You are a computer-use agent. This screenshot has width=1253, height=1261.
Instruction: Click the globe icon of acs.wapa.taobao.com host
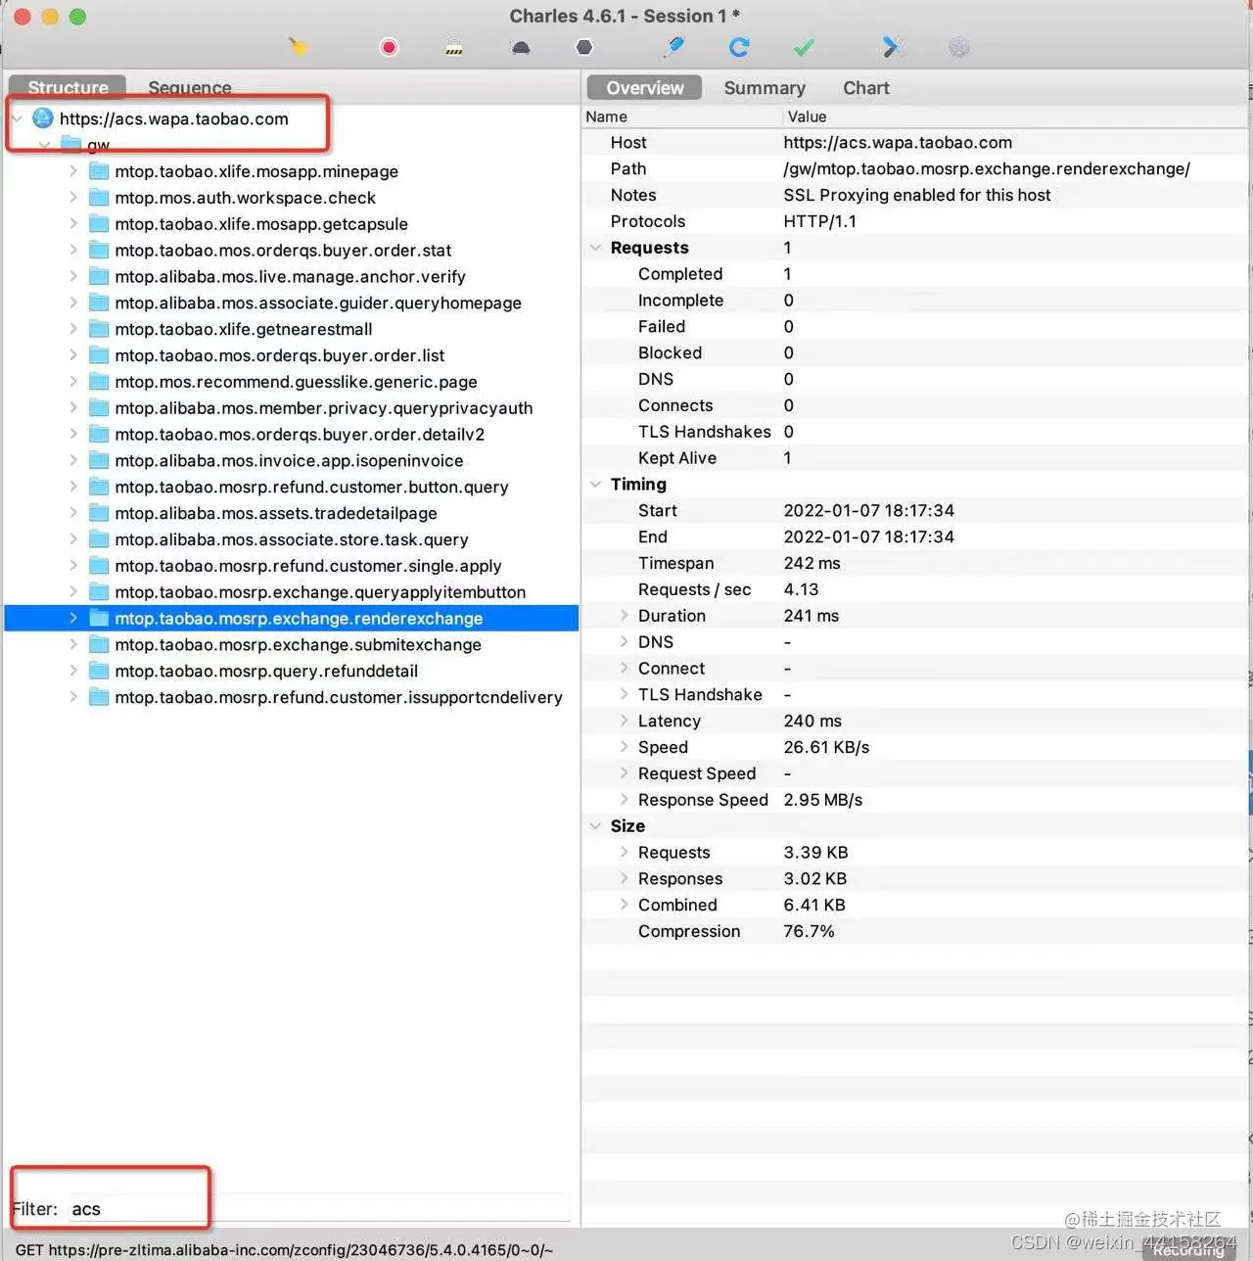pyautogui.click(x=43, y=118)
